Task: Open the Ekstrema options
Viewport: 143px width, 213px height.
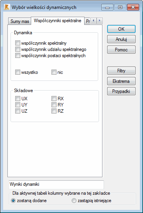Action: tap(121, 81)
